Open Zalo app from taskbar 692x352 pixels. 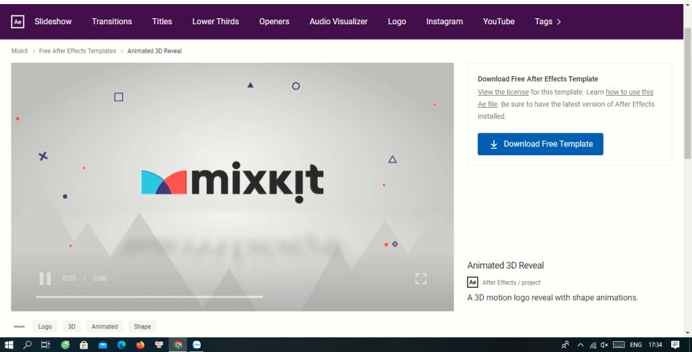click(x=197, y=345)
